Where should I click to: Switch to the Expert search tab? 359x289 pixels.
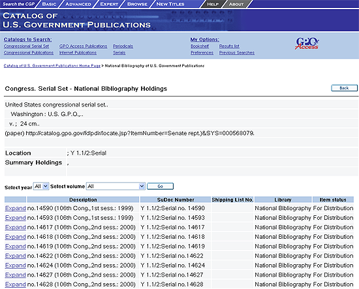pos(109,4)
